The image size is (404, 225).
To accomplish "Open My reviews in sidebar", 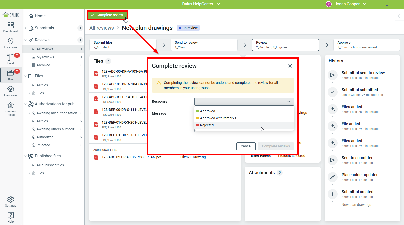I will click(x=45, y=57).
